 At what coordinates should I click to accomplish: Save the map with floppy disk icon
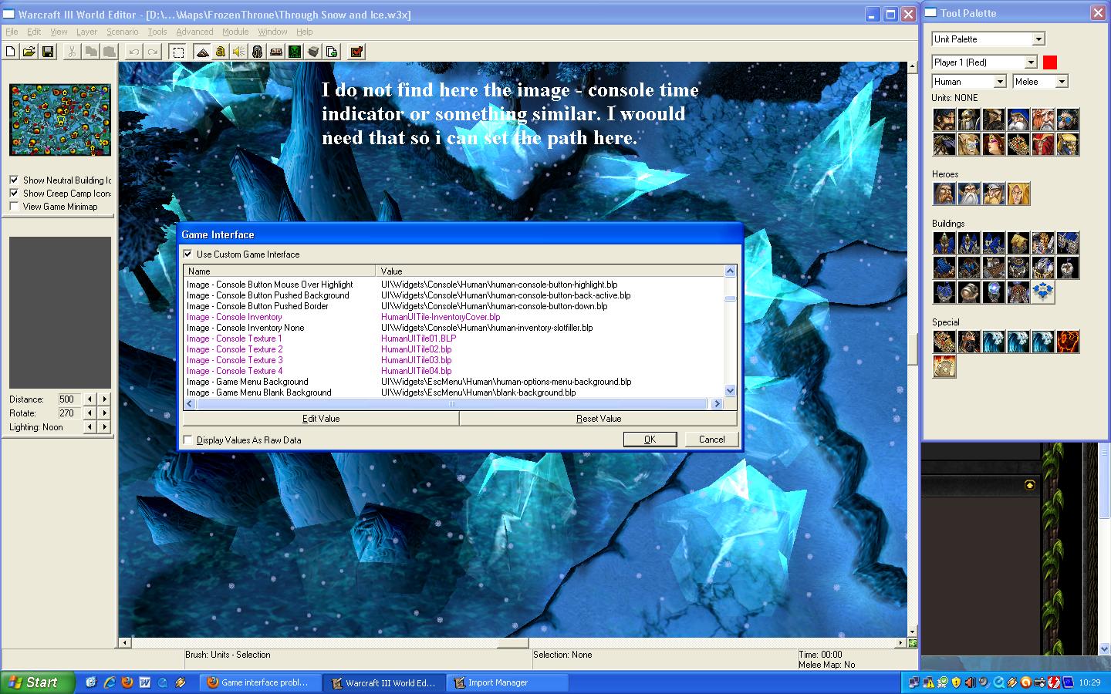click(x=48, y=52)
